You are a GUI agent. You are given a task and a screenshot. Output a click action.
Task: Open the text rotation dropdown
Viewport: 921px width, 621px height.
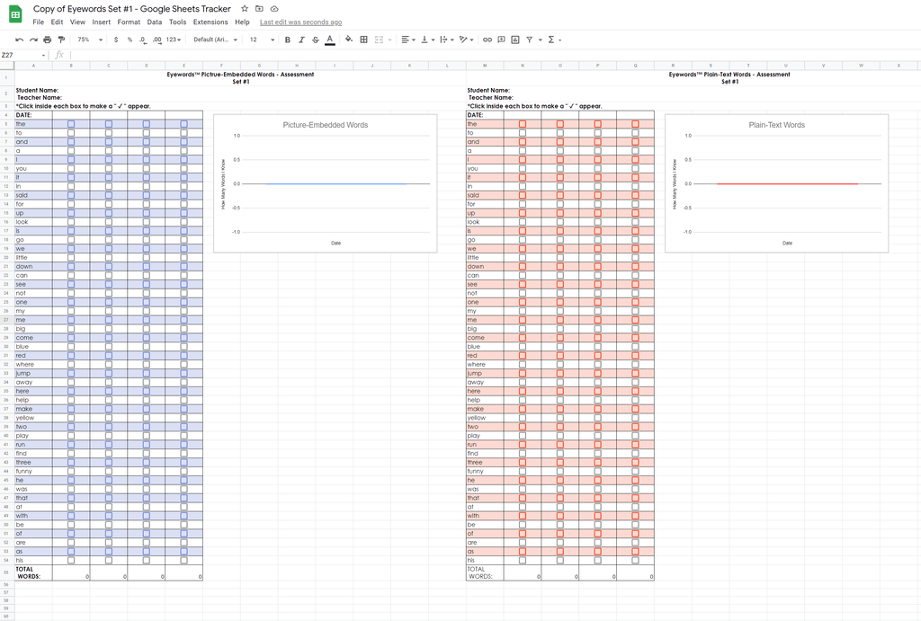(x=467, y=40)
